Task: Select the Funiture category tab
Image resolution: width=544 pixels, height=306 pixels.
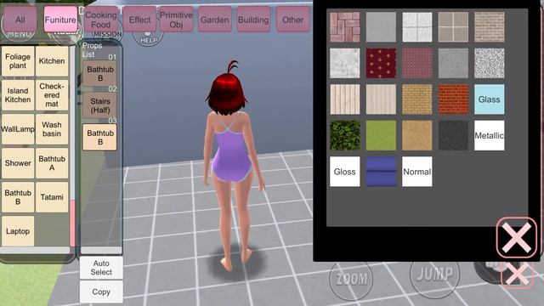Action: pyautogui.click(x=60, y=20)
